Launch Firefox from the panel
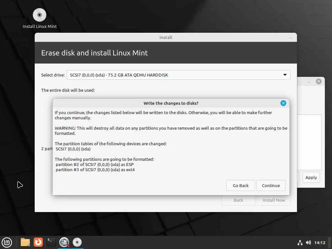The width and height of the screenshot is (332, 249). pos(38,242)
